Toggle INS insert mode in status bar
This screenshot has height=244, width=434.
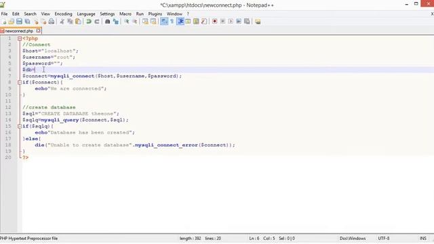(x=423, y=239)
